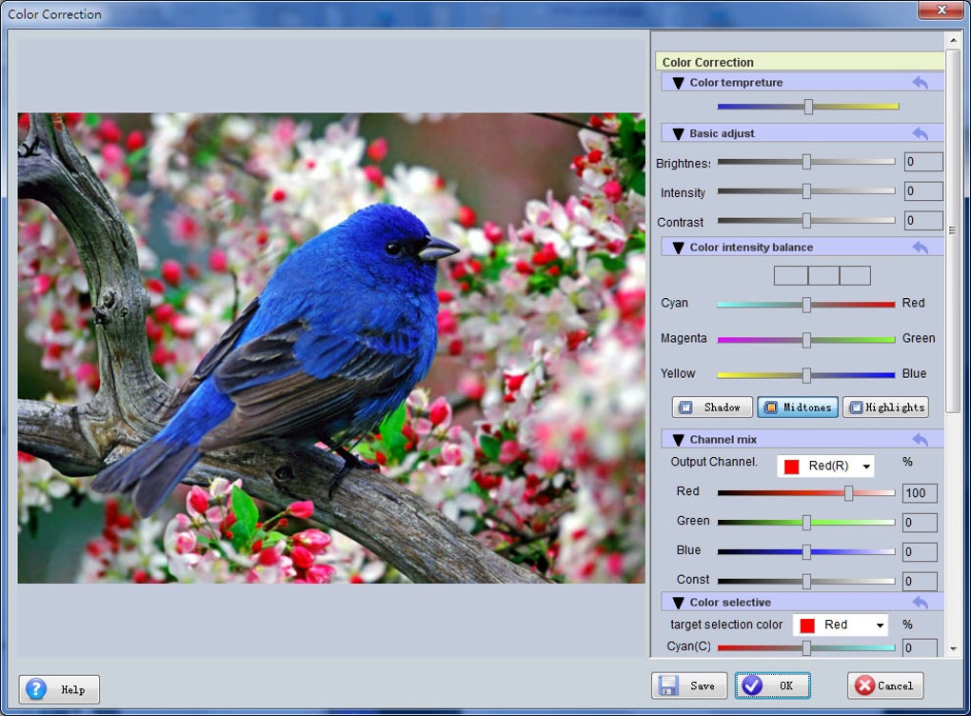Collapse the Color tempreture section triangle
Viewport: 971px width, 716px height.
point(678,83)
